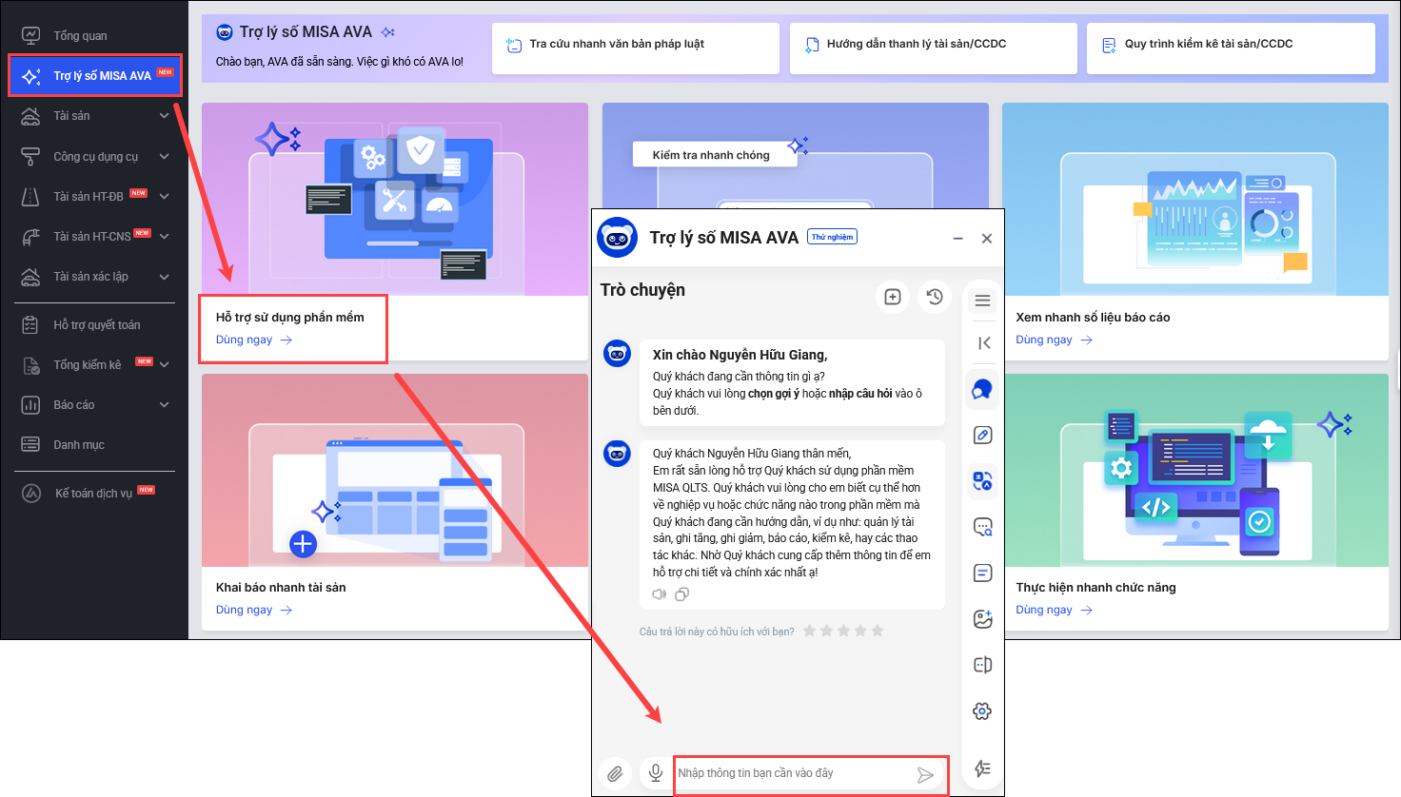Open the Công cụ dụng cụ menu
The height and width of the screenshot is (797, 1401).
tap(95, 156)
